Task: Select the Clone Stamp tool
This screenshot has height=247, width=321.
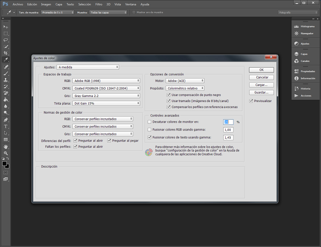Action: pos(6,80)
